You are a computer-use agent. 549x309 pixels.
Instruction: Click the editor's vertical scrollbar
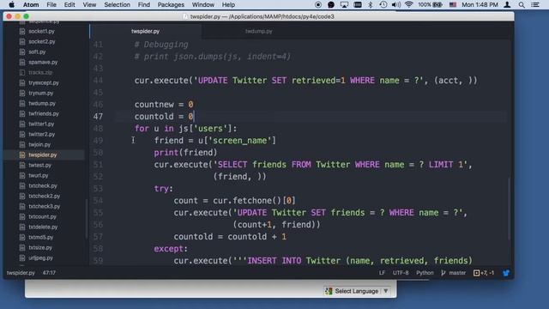click(509, 209)
